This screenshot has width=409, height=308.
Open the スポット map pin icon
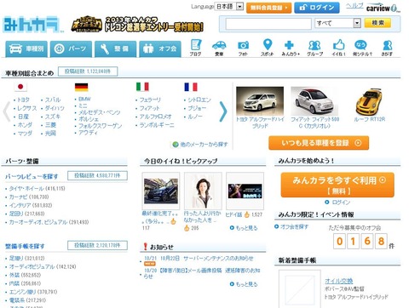[x=268, y=48]
